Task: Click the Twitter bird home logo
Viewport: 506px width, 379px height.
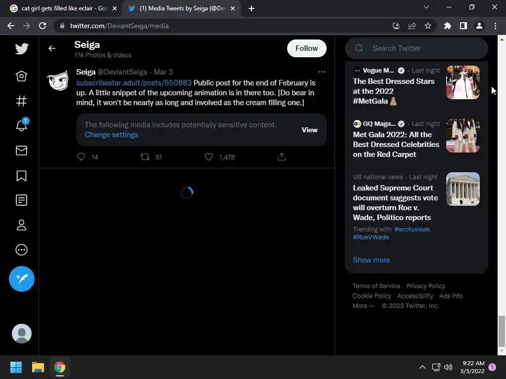Action: [22, 49]
